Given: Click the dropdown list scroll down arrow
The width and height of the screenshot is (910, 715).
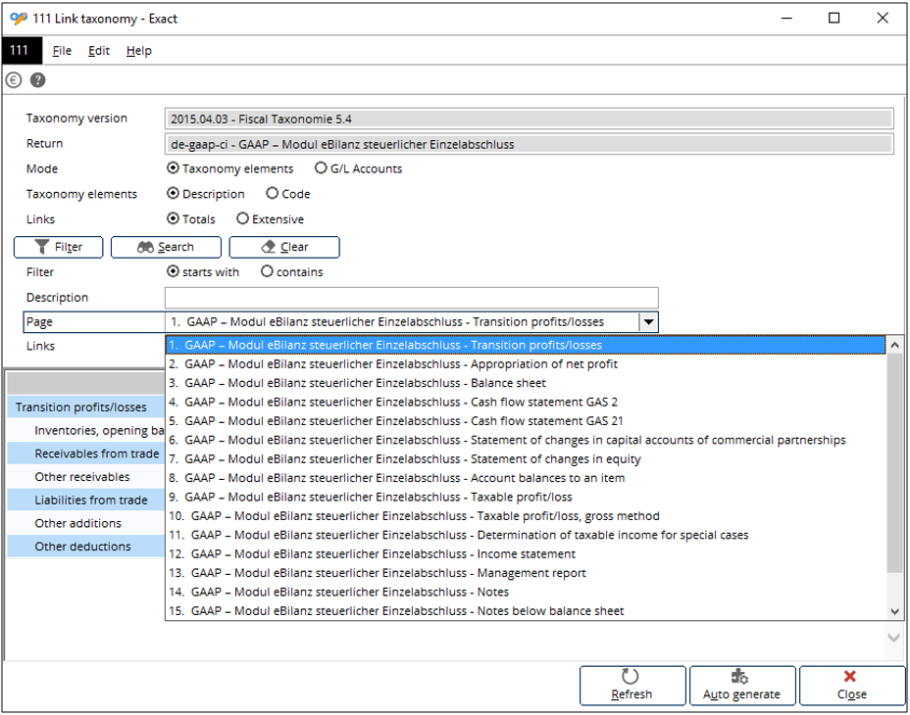Looking at the screenshot, I should point(895,611).
